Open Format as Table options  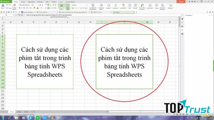pyautogui.click(x=101, y=7)
